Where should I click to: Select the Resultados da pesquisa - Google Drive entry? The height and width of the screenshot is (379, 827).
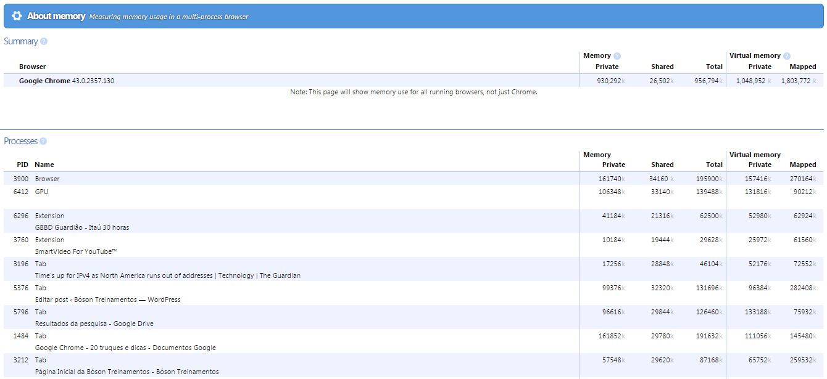(x=94, y=324)
